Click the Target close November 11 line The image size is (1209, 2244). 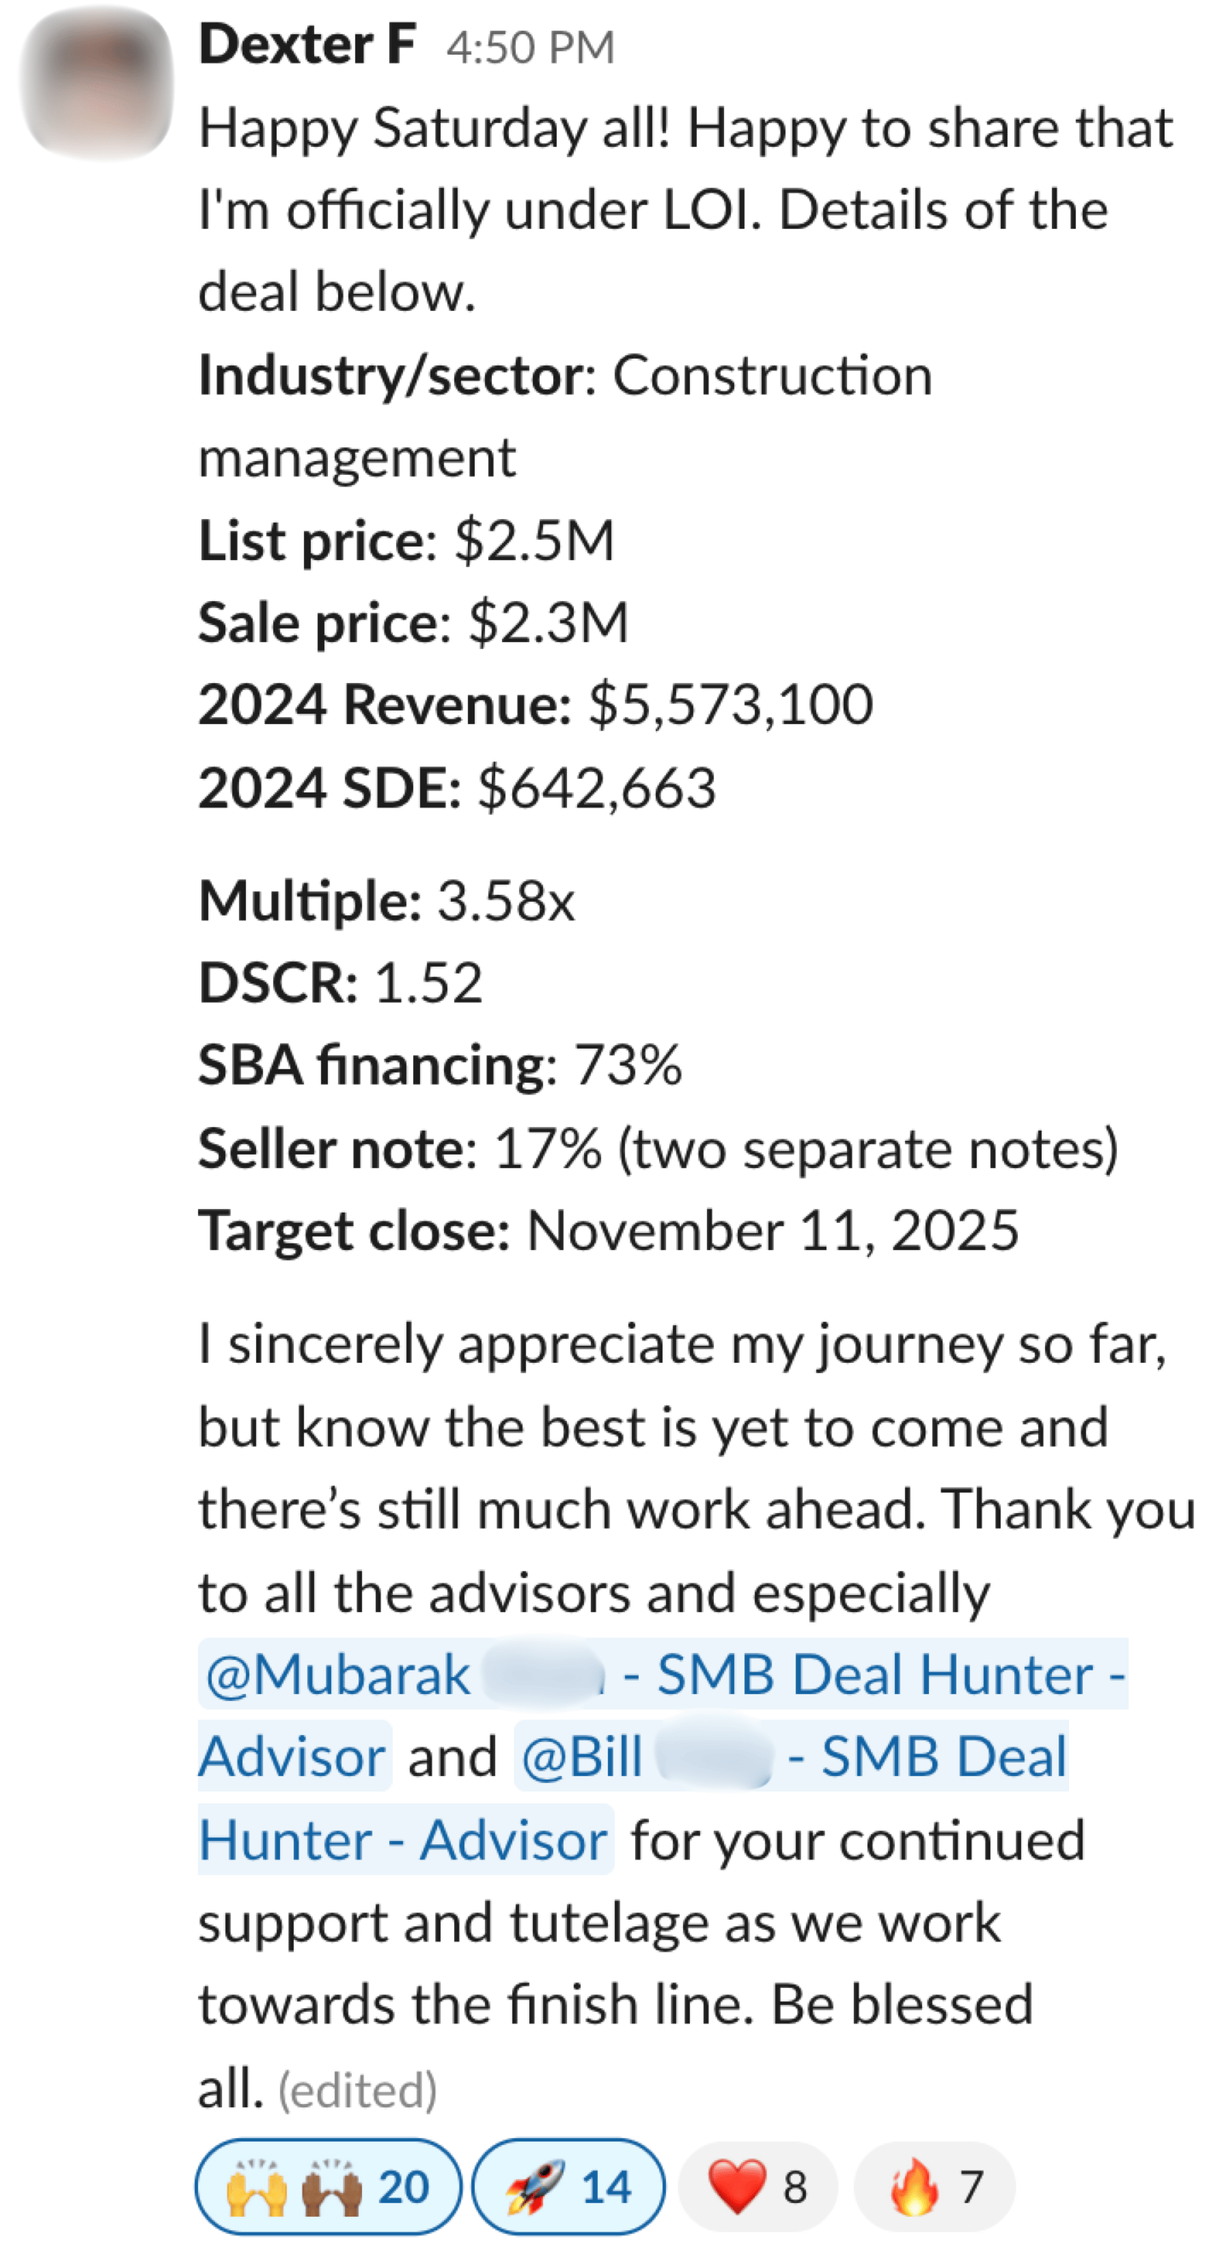click(x=608, y=1231)
